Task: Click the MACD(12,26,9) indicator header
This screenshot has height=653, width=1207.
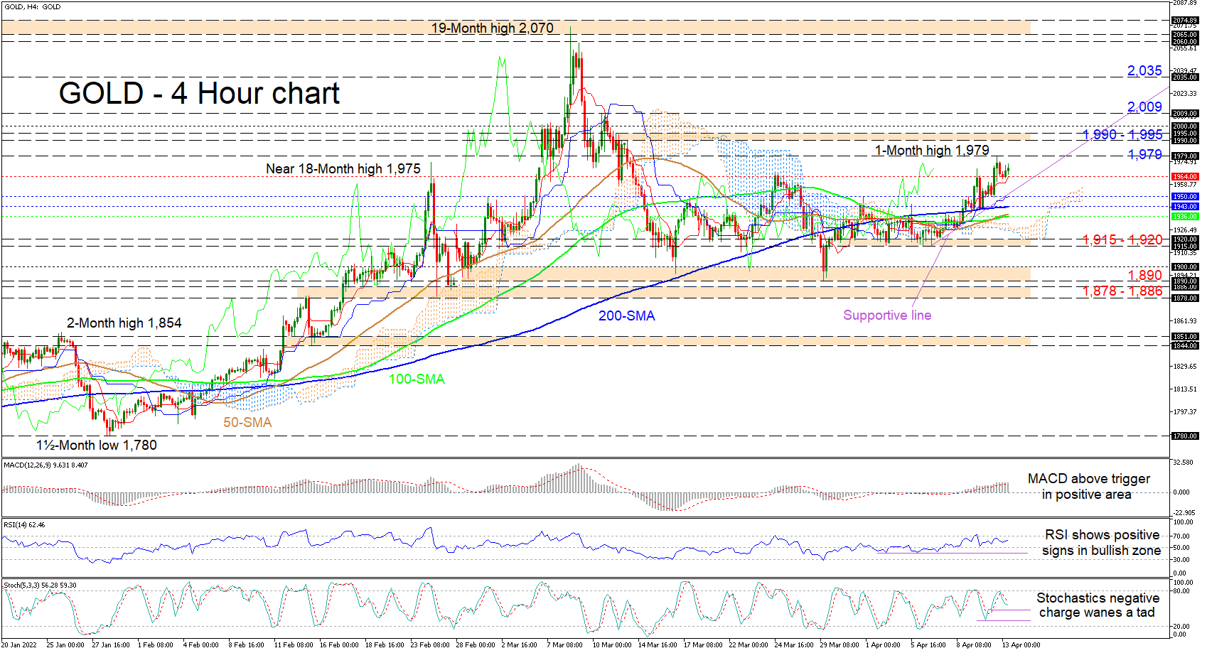Action: (x=45, y=465)
